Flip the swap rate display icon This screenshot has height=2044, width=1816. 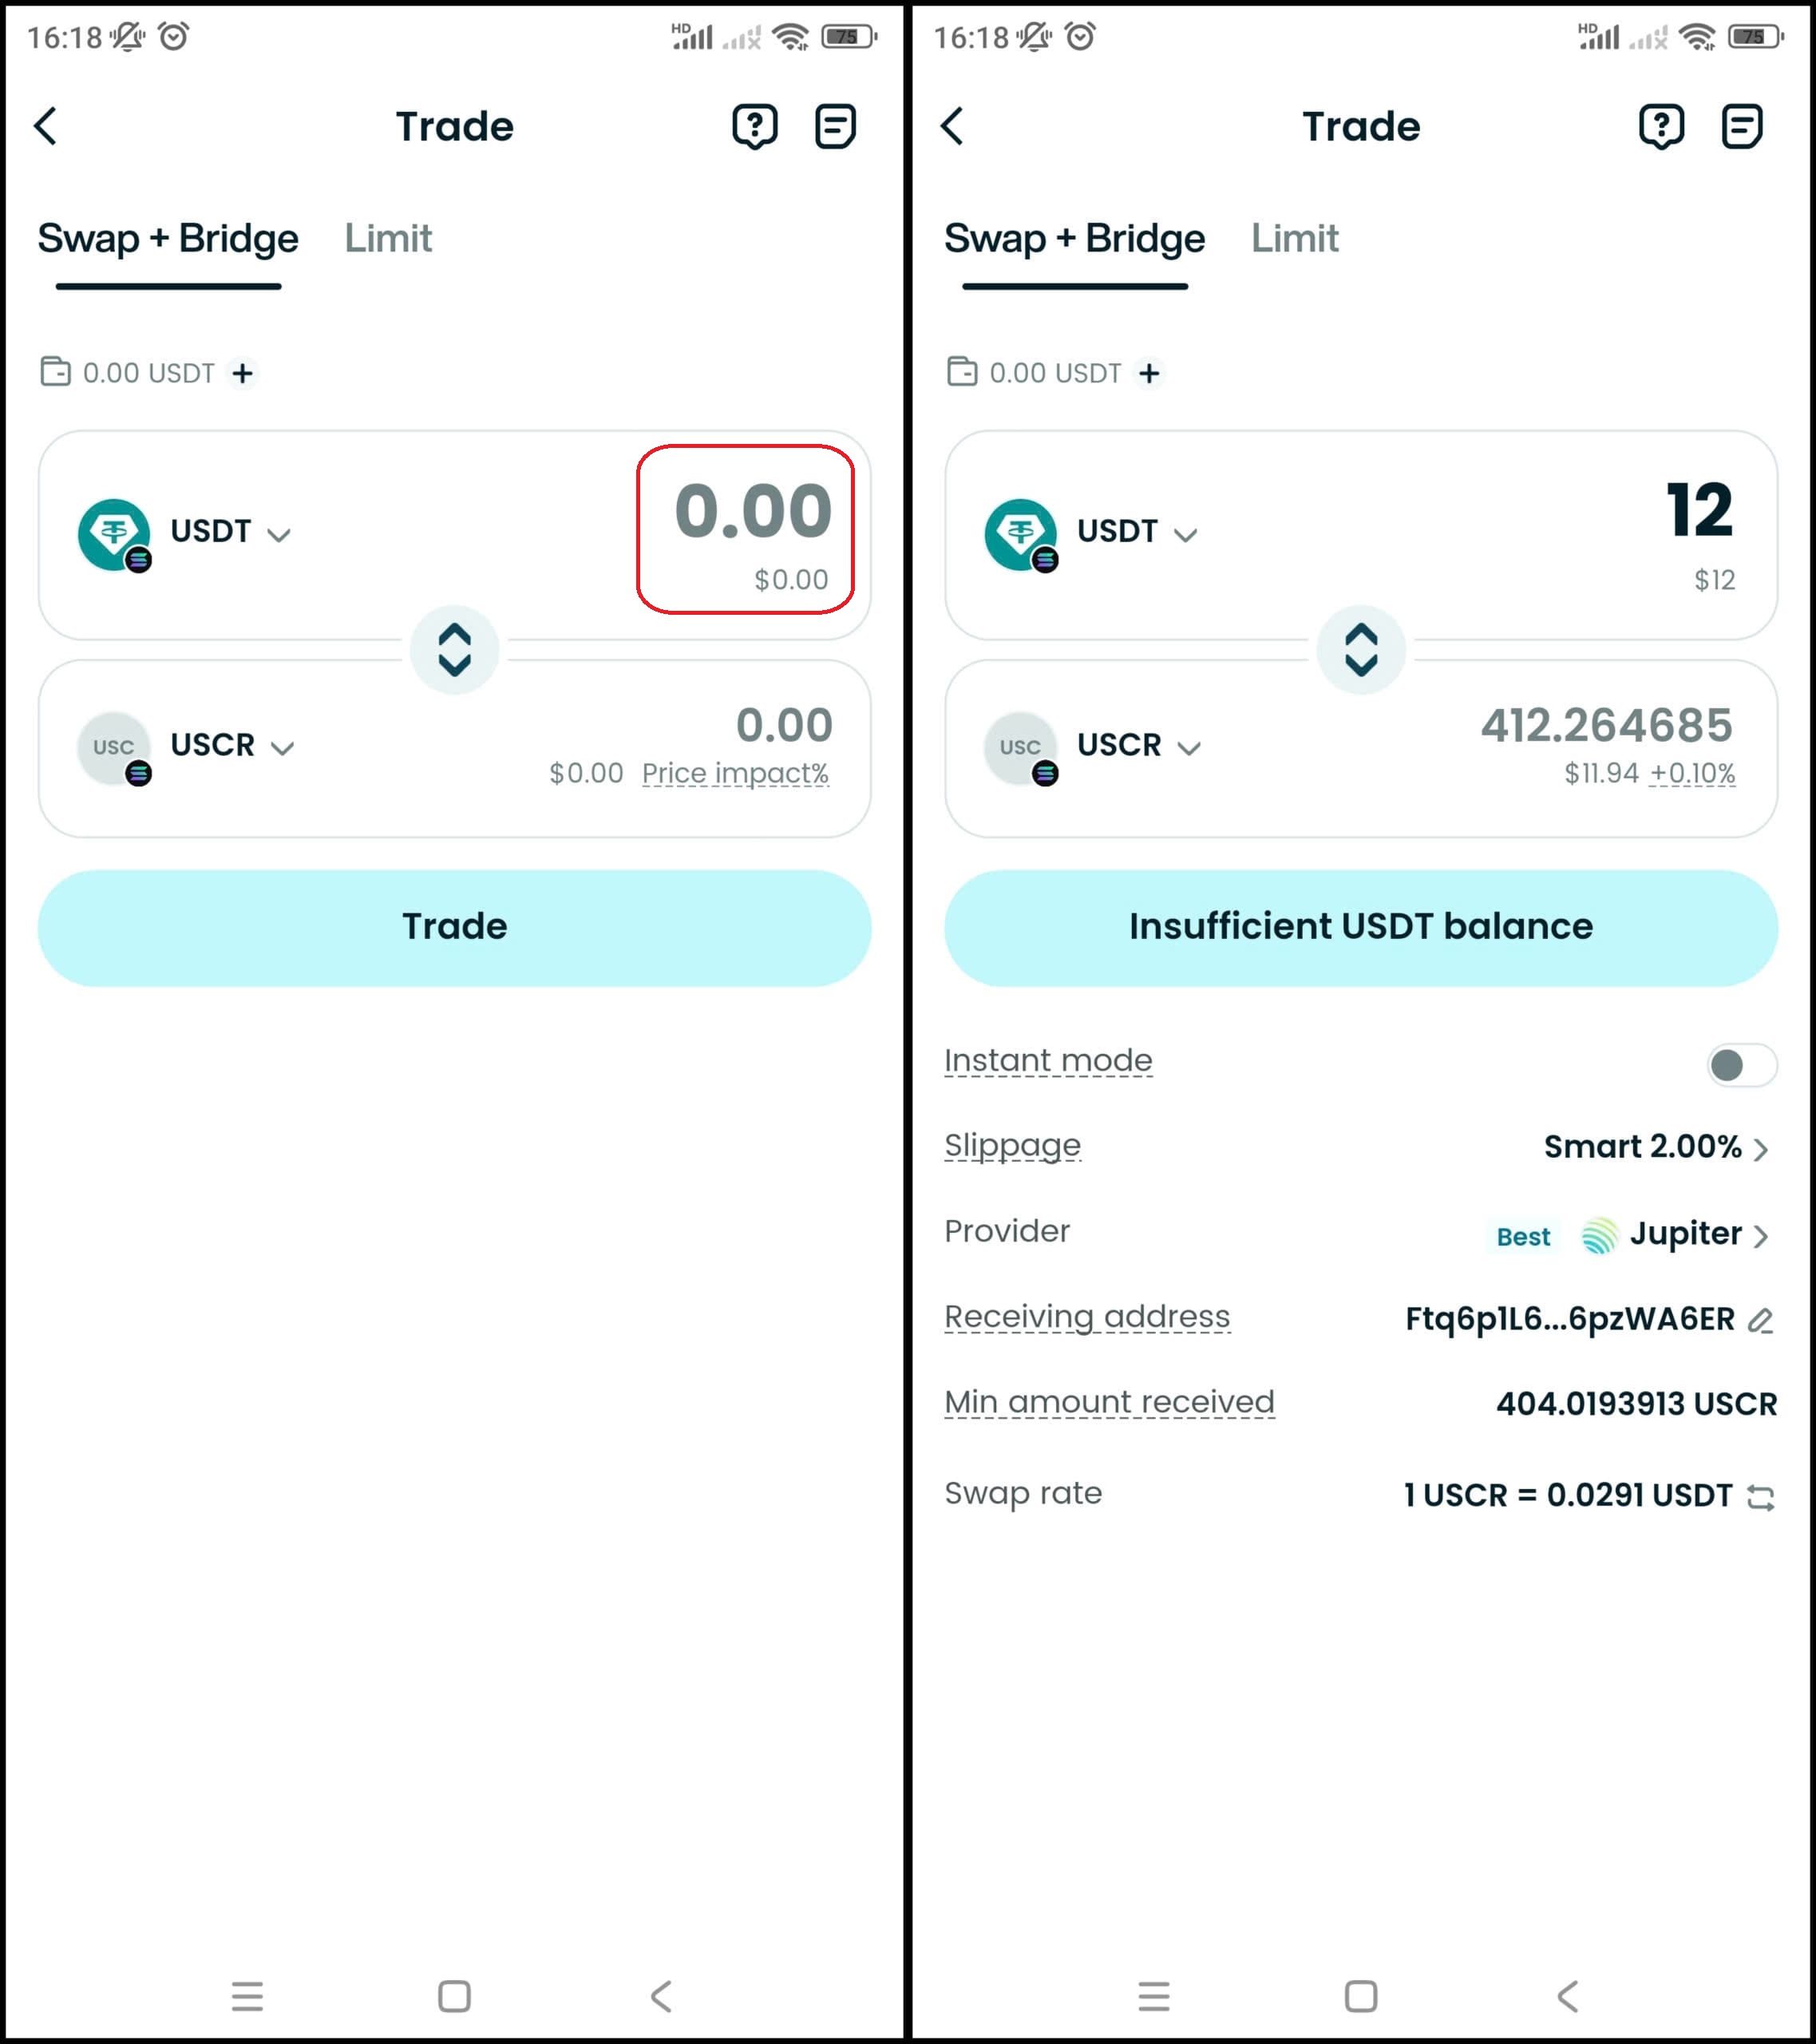click(x=1760, y=1497)
